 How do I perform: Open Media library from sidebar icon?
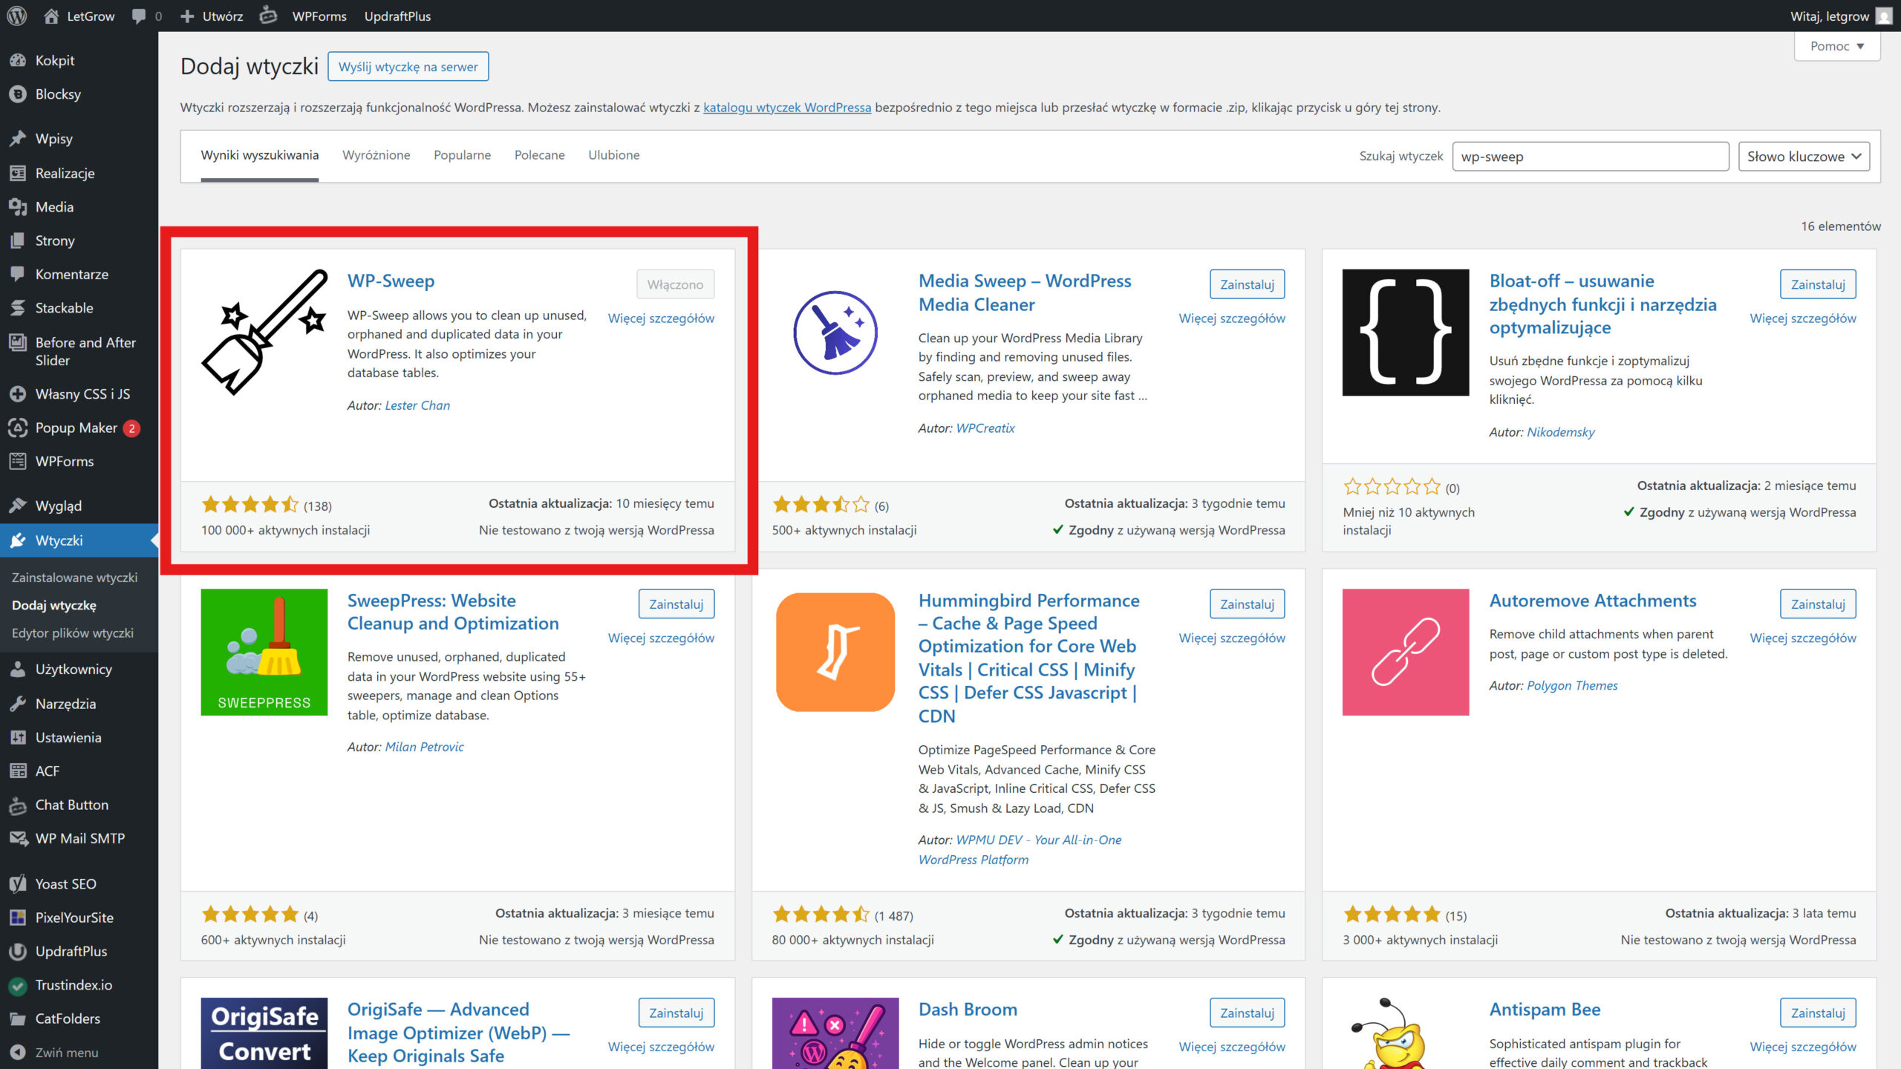point(18,207)
